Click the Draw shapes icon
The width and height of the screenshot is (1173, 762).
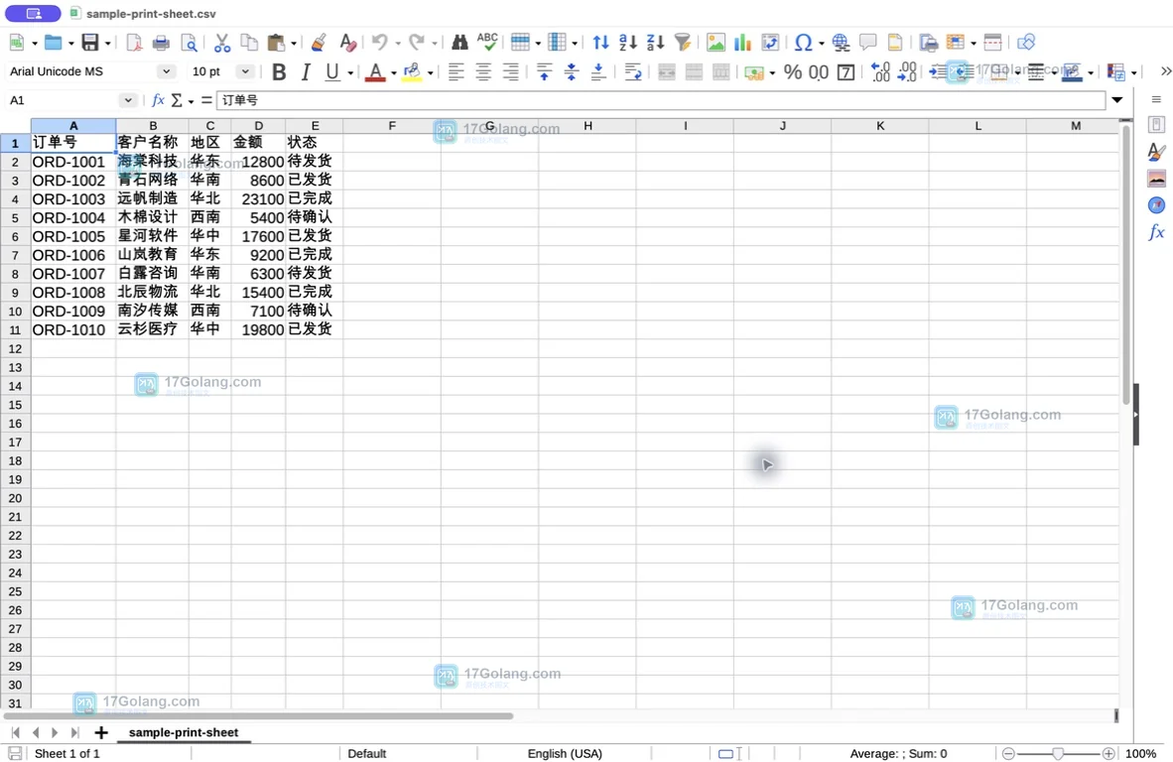1026,43
